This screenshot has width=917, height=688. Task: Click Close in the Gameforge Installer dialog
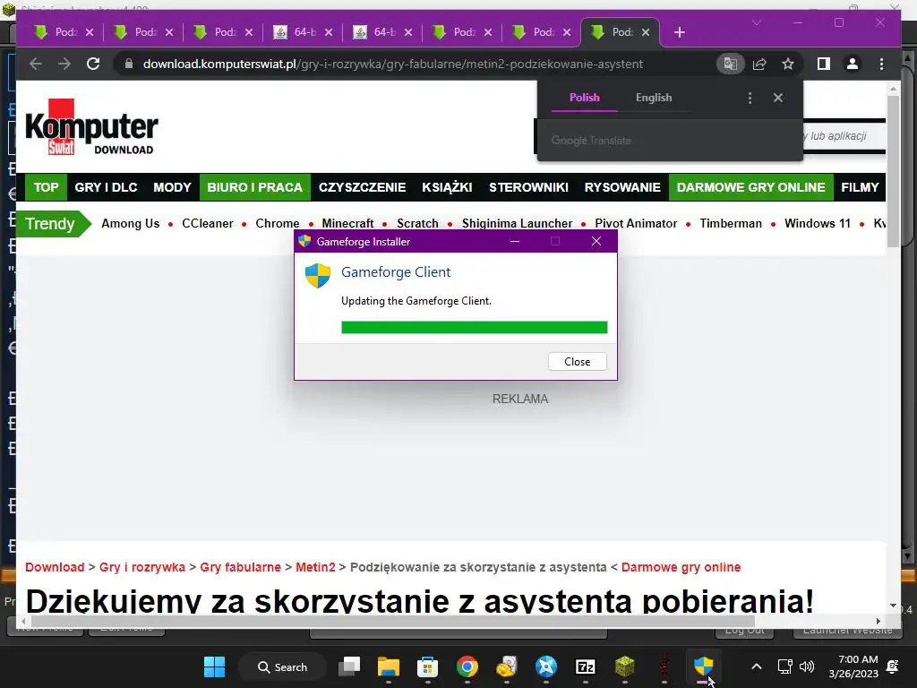click(578, 362)
